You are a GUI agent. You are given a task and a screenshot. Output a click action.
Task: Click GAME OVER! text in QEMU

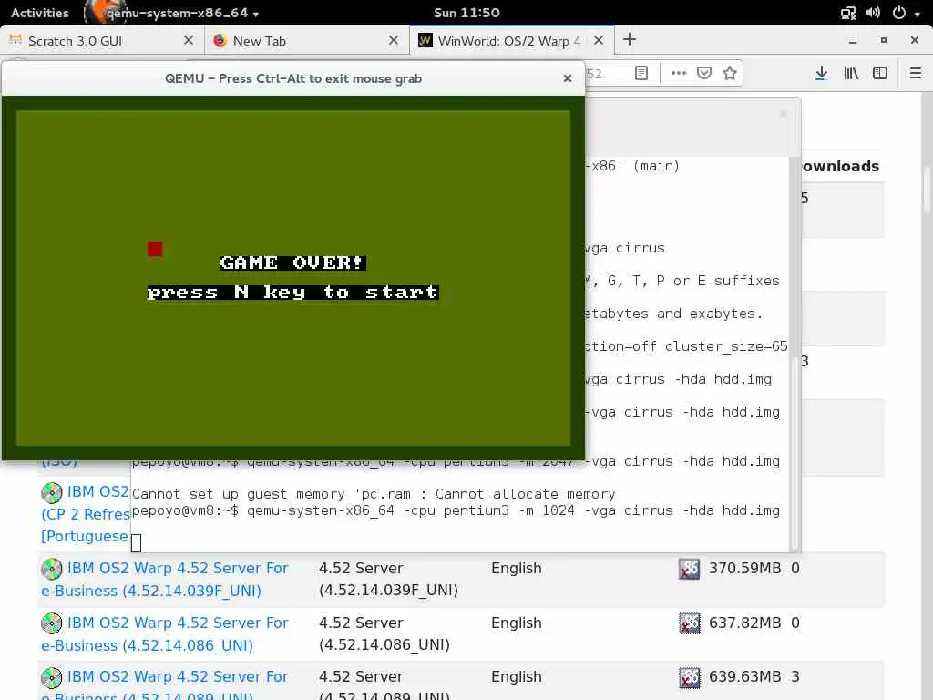(x=292, y=262)
